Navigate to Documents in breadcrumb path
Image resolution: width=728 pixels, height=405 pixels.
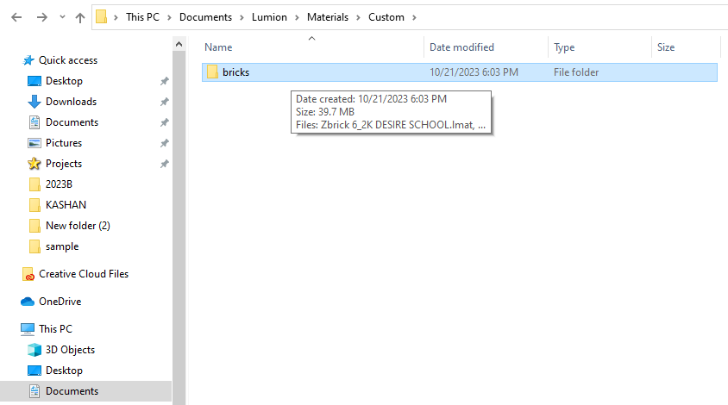point(205,17)
